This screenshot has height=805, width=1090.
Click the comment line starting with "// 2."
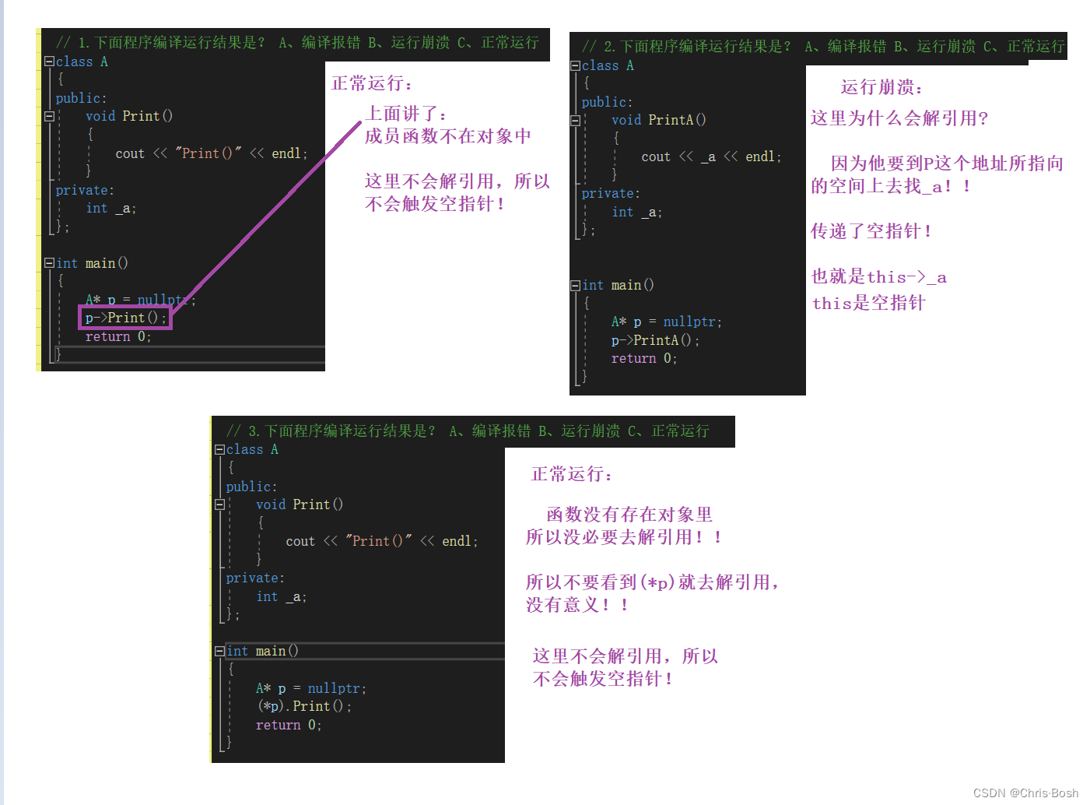click(823, 46)
